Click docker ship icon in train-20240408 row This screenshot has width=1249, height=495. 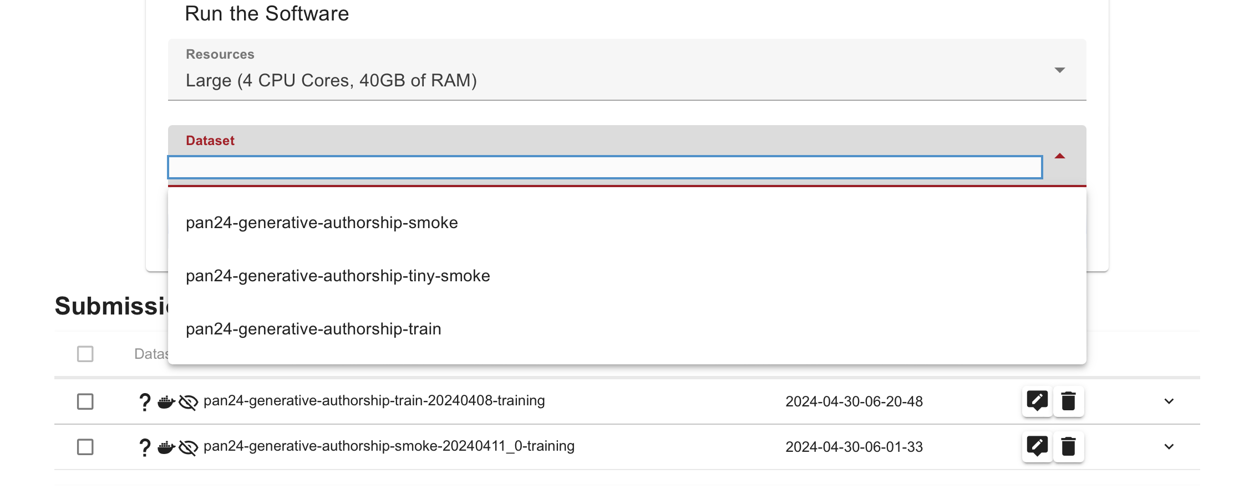coord(166,402)
